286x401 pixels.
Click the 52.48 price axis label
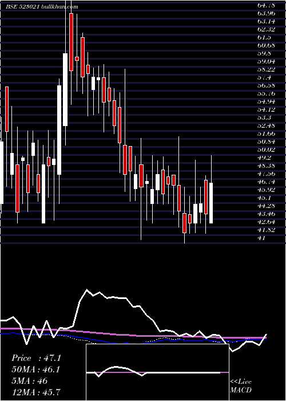click(265, 125)
